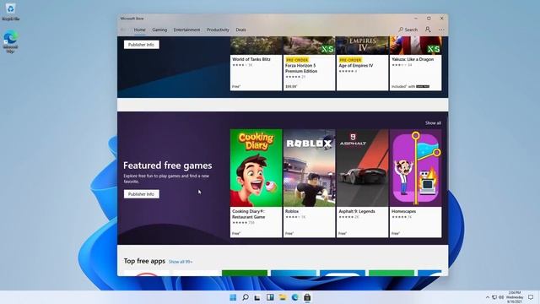The image size is (540, 304).
Task: Click the Asphalt 9: Legends title text
Action: coord(357,211)
